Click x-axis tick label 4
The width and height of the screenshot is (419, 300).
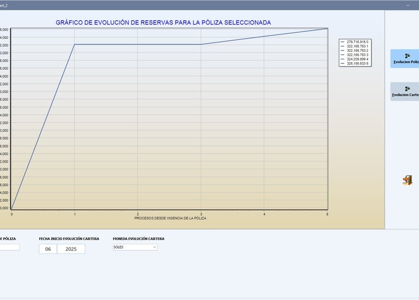coord(264,214)
